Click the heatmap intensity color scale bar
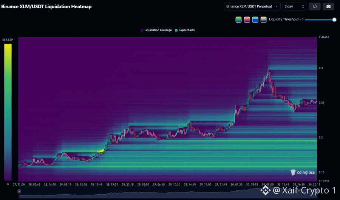 tap(8, 112)
